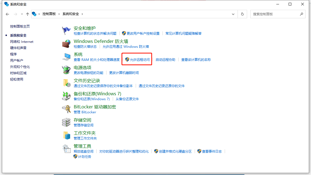Open the 存储空间 stacked drives icon
Screen dimensions: 311x175
pos(66,122)
